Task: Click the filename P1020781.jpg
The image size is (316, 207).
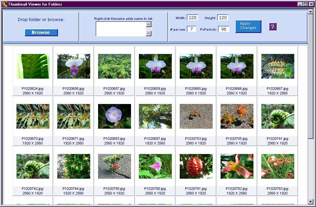Action: (x=196, y=189)
